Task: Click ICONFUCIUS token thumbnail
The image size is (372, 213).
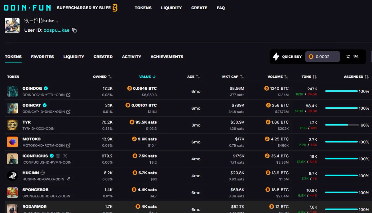Action: [x=12, y=159]
